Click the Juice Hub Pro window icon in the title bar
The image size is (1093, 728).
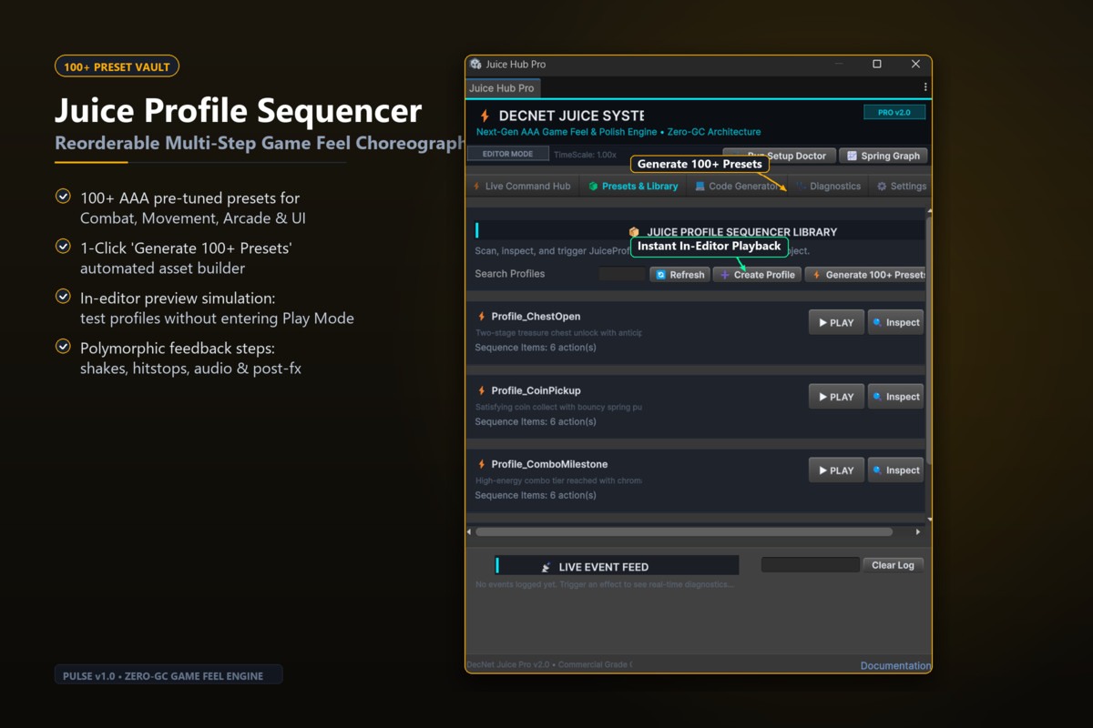pyautogui.click(x=475, y=65)
